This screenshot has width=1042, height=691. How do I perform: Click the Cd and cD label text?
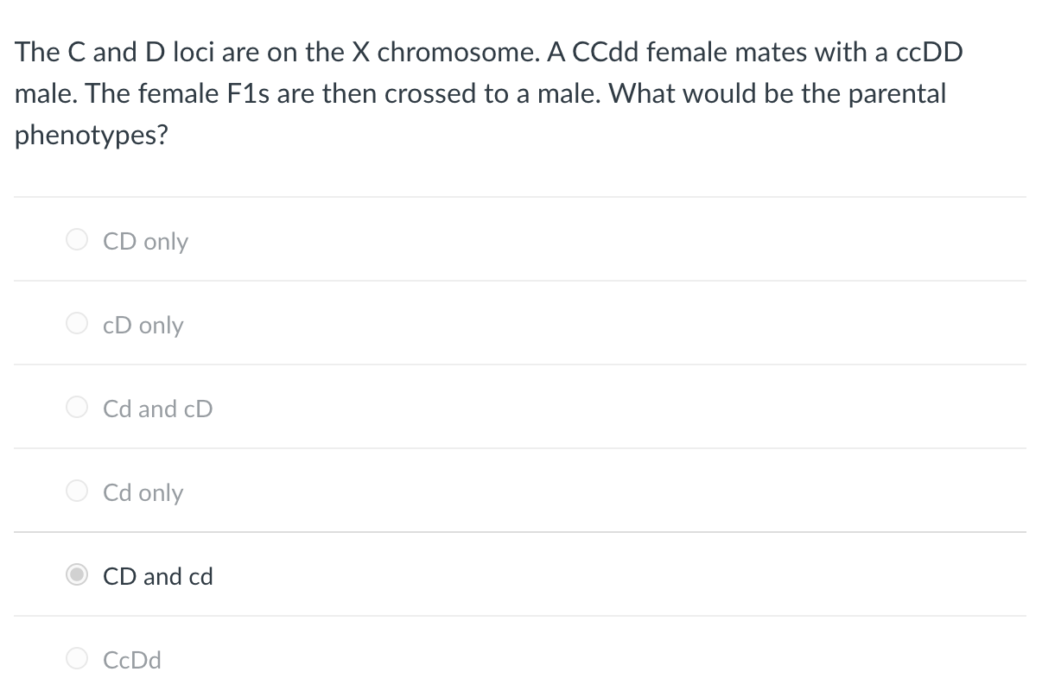point(157,409)
